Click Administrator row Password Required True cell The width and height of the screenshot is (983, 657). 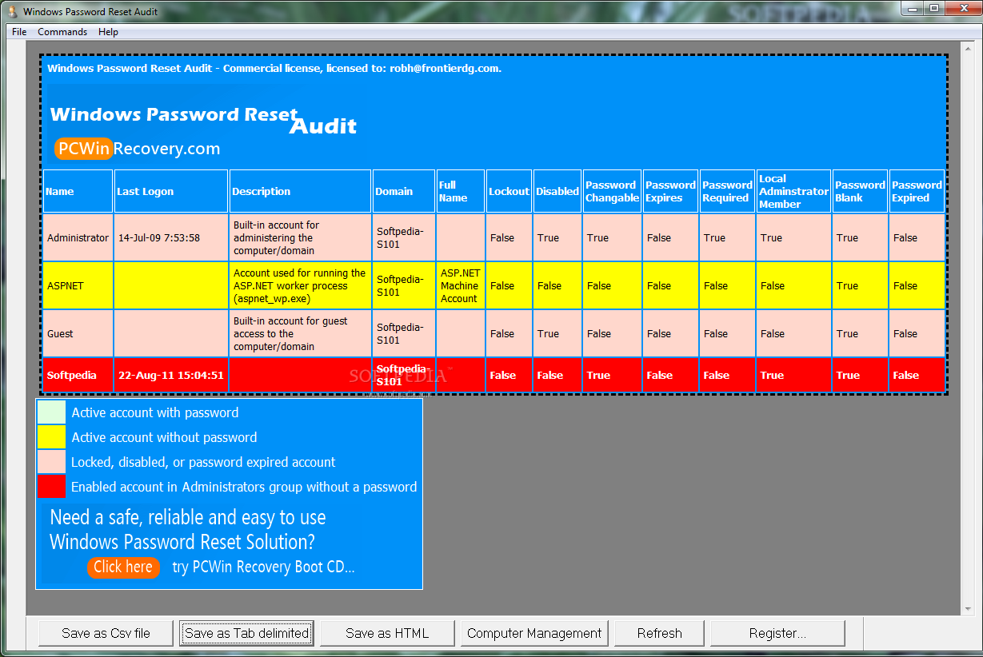click(728, 237)
